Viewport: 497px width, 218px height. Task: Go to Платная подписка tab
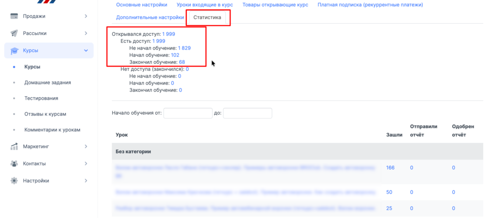(370, 5)
